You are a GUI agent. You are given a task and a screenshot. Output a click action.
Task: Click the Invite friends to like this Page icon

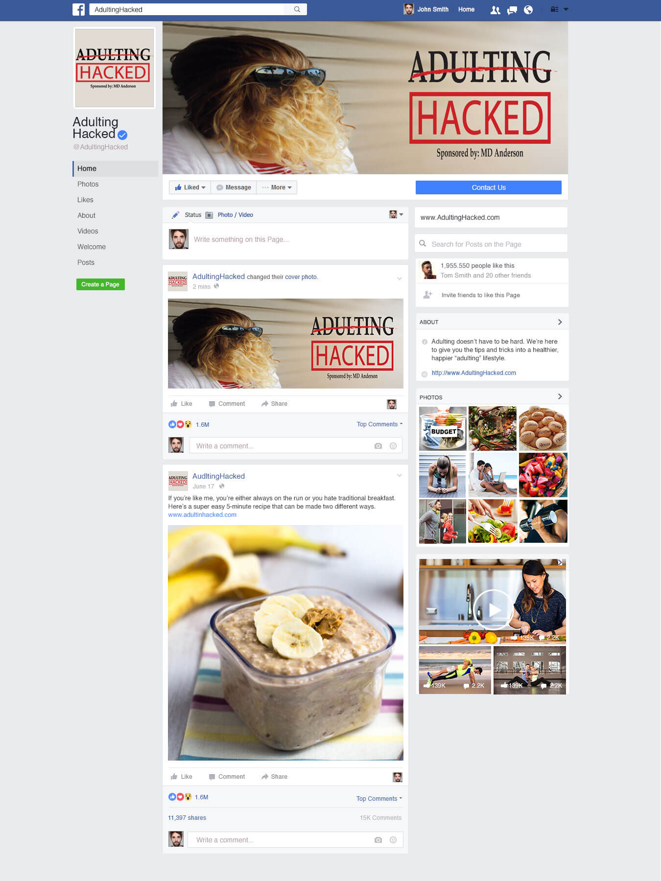428,295
